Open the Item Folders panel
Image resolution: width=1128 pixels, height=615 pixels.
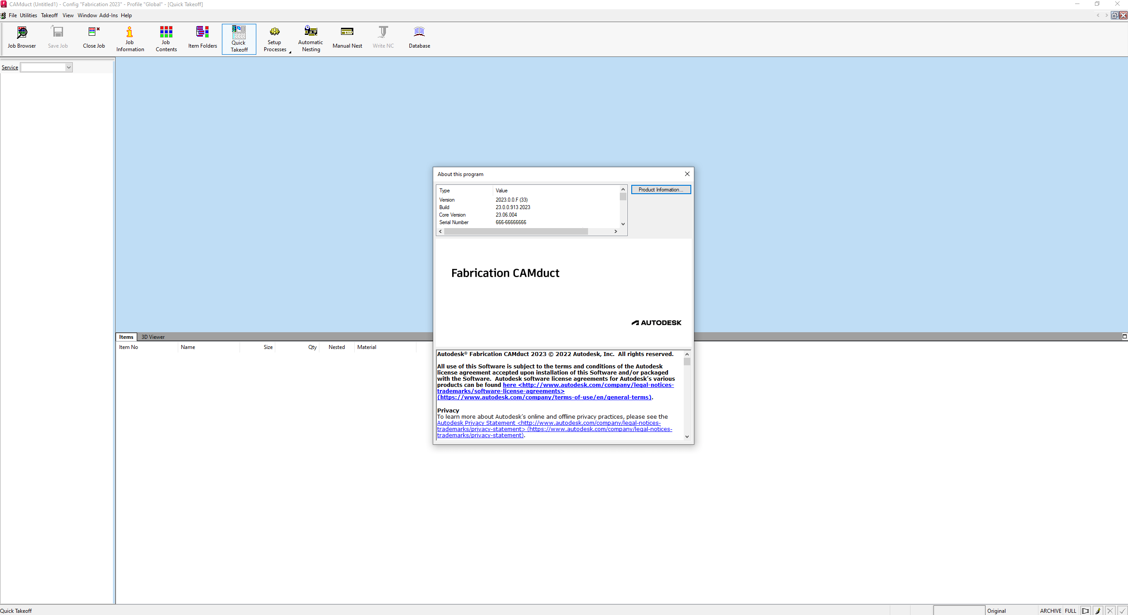(x=202, y=37)
